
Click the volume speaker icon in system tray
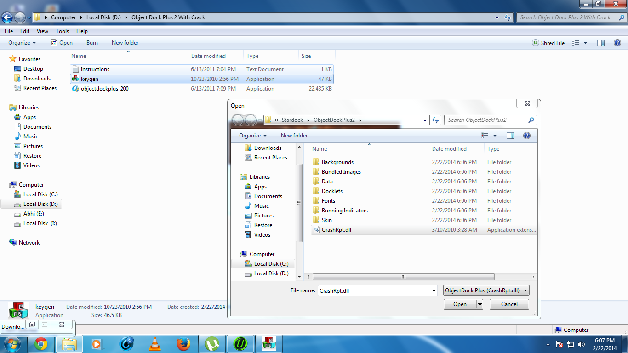pyautogui.click(x=582, y=344)
